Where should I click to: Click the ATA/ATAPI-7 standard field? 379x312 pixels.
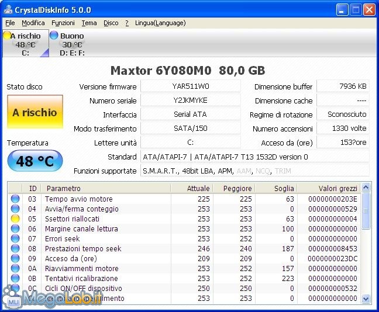[x=255, y=157]
